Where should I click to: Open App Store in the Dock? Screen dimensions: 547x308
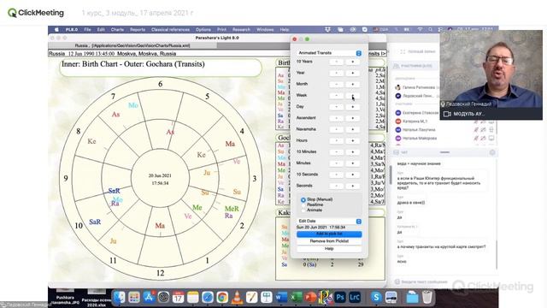pos(149,298)
